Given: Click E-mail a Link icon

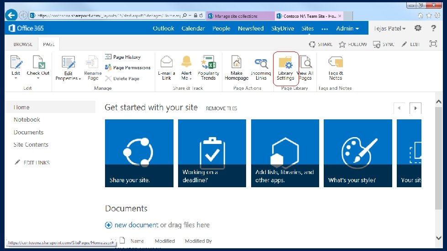Looking at the screenshot, I should click(167, 61).
